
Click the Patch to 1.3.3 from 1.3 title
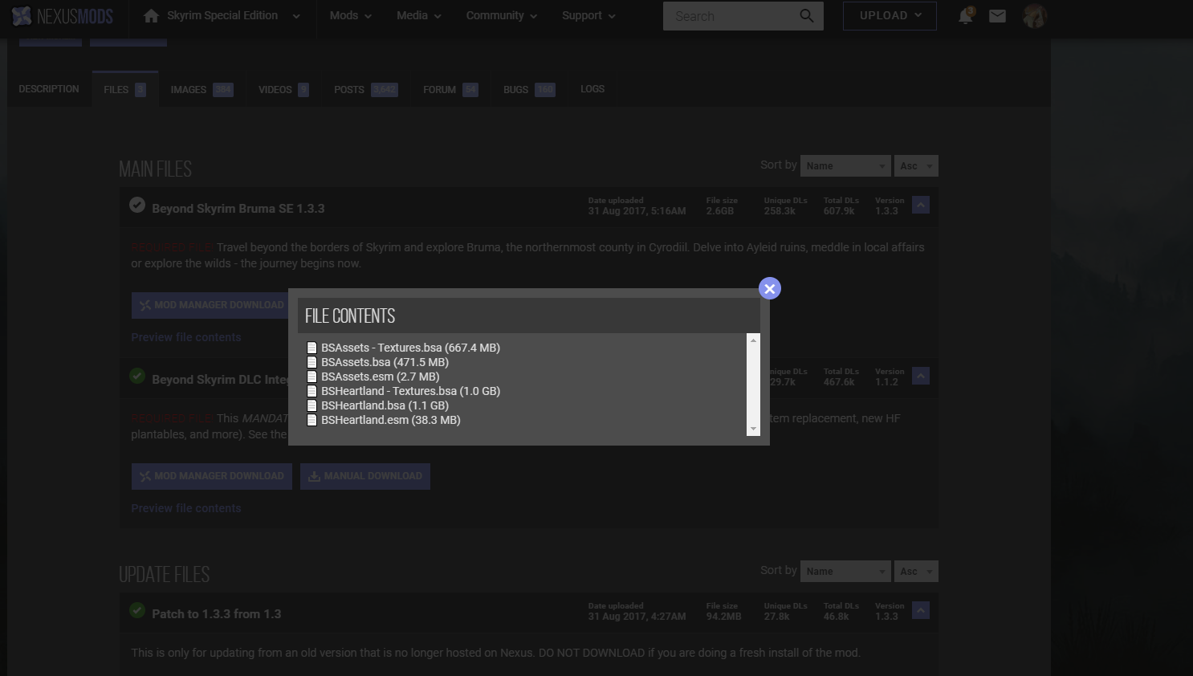[x=217, y=614]
